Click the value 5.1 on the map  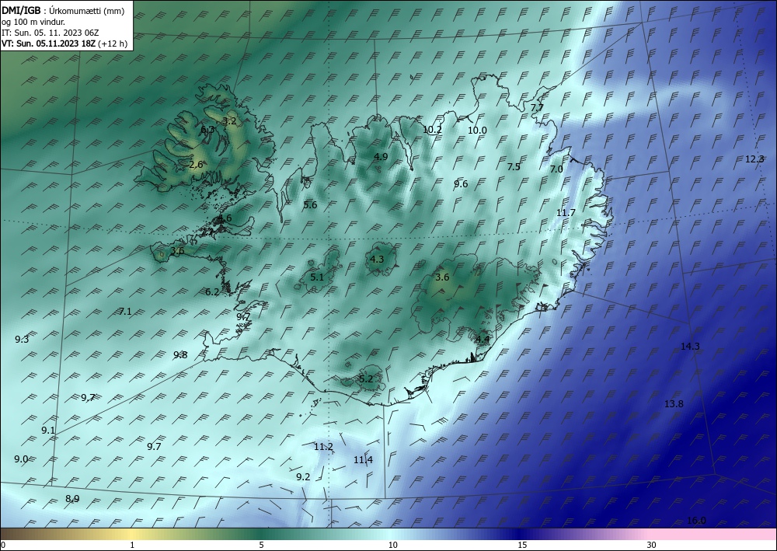click(317, 277)
